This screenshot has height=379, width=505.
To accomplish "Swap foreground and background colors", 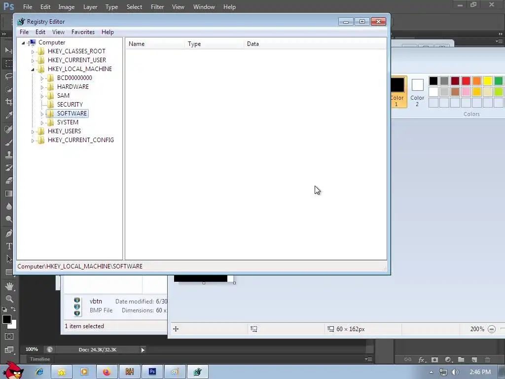I will 13,309.
